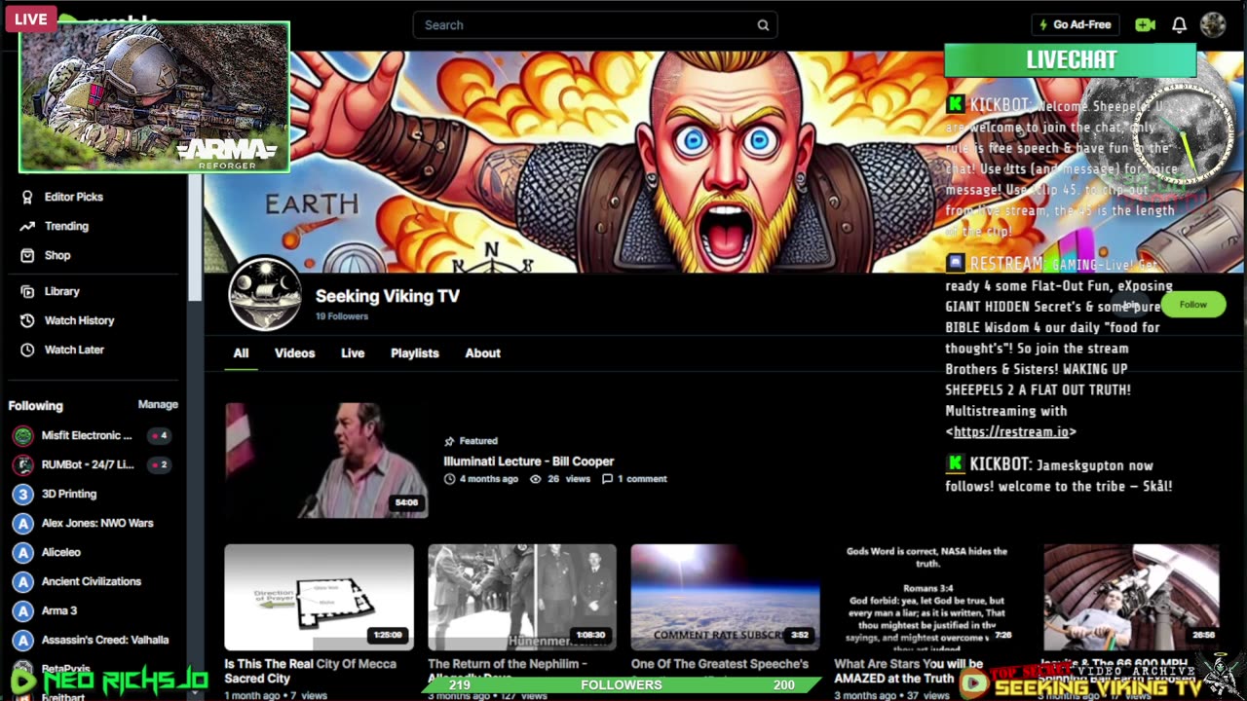Click the 19 Followers count
The width and height of the screenshot is (1247, 701).
(342, 316)
